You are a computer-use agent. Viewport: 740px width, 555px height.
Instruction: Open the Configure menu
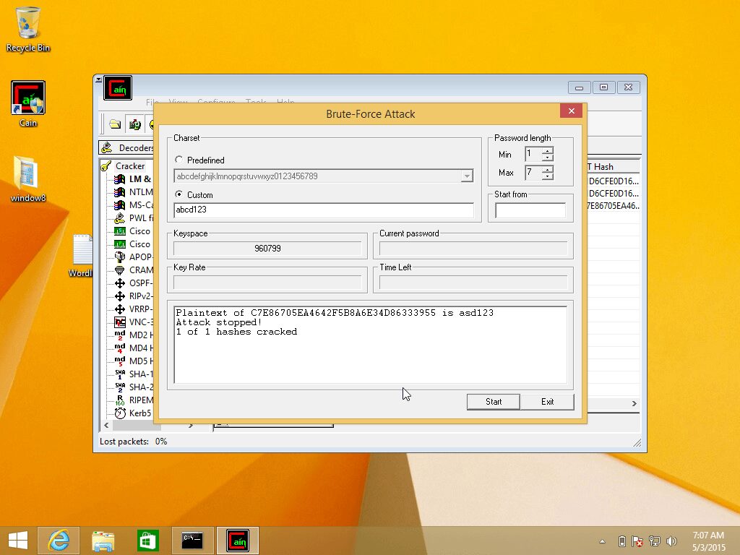pyautogui.click(x=216, y=102)
